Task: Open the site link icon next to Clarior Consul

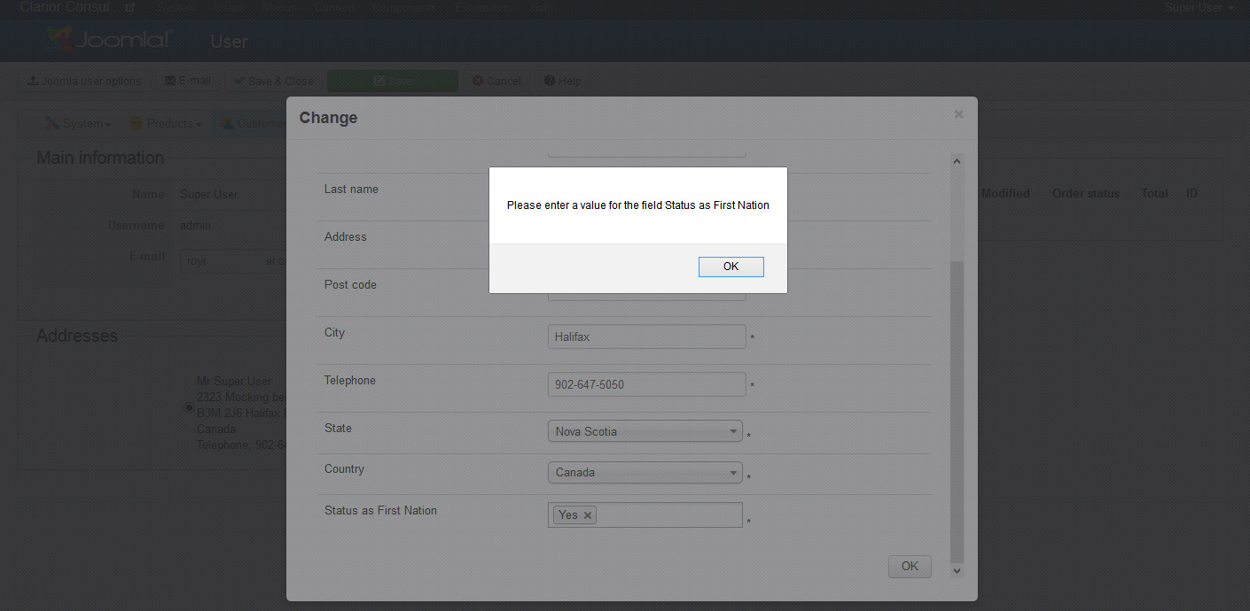Action: click(x=130, y=8)
